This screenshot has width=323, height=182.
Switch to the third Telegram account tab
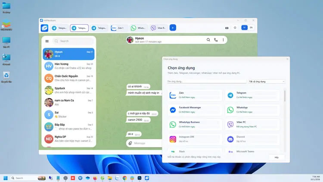[x=99, y=28]
